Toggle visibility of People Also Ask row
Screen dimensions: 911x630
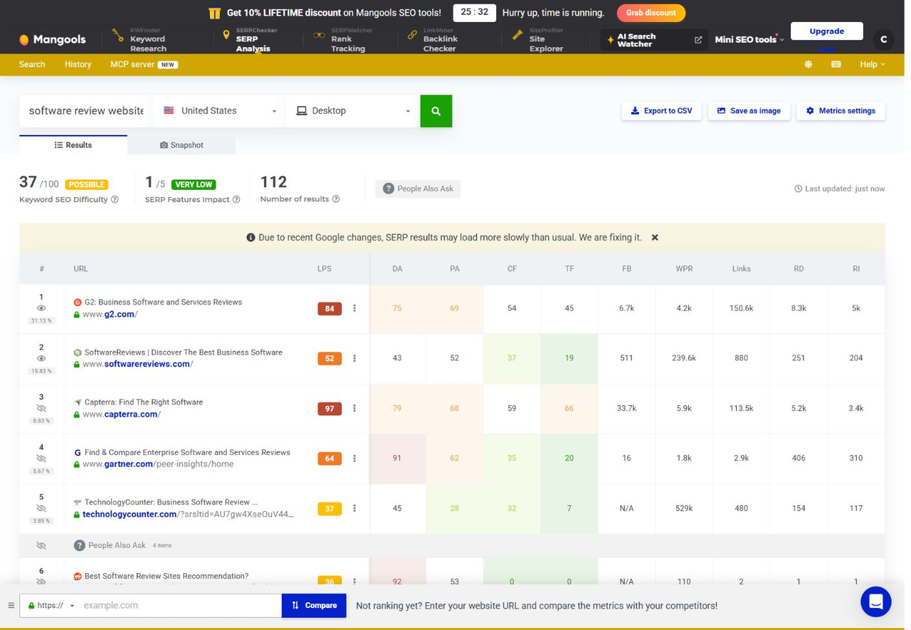[x=41, y=545]
